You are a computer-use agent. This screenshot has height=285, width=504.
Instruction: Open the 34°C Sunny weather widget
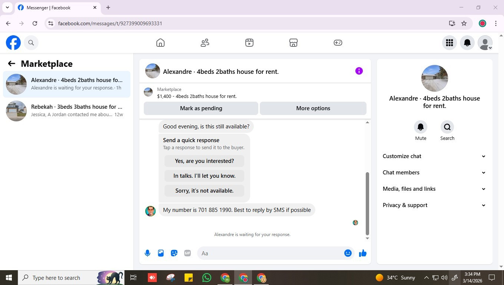[x=395, y=278]
